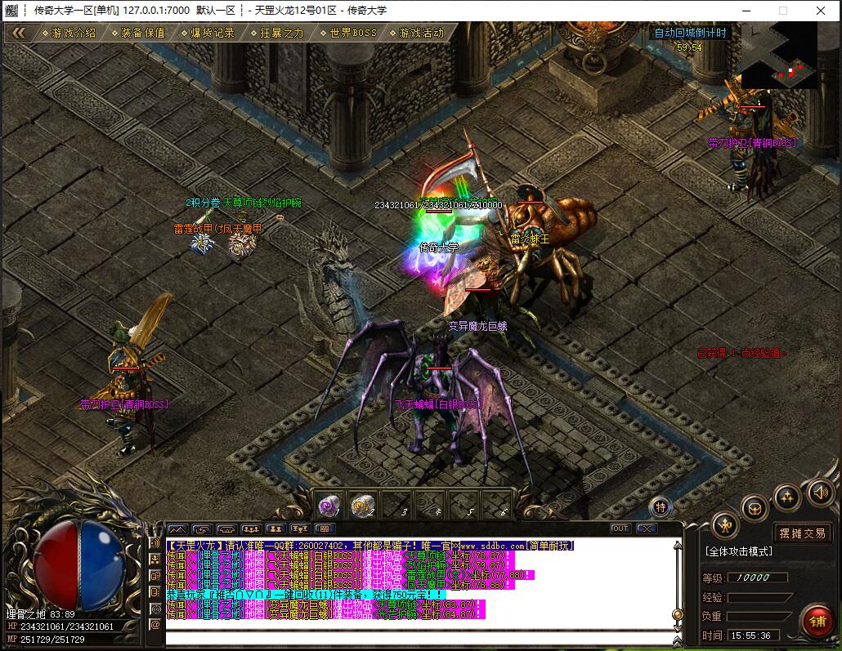842x651 pixels.
Task: Click the 摆摊交易 stall trade button
Action: tap(802, 533)
